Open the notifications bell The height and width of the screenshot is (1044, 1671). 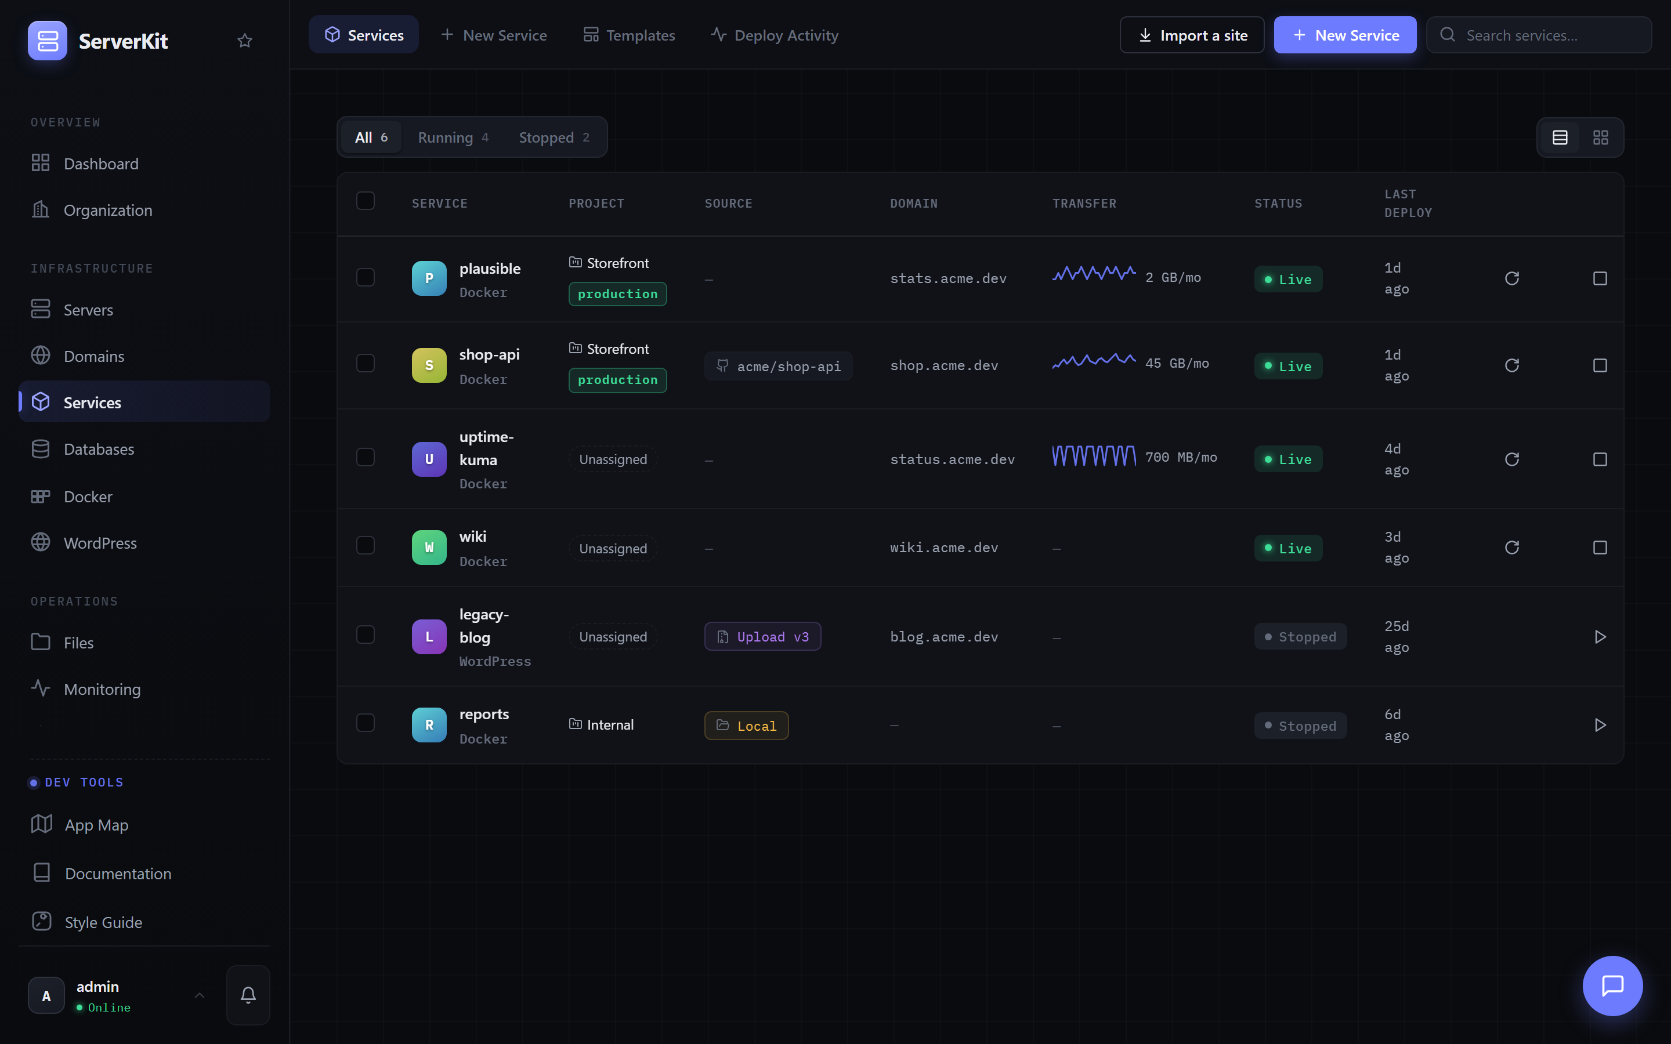248,995
